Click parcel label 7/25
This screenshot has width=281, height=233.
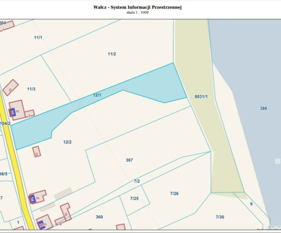(x=134, y=198)
